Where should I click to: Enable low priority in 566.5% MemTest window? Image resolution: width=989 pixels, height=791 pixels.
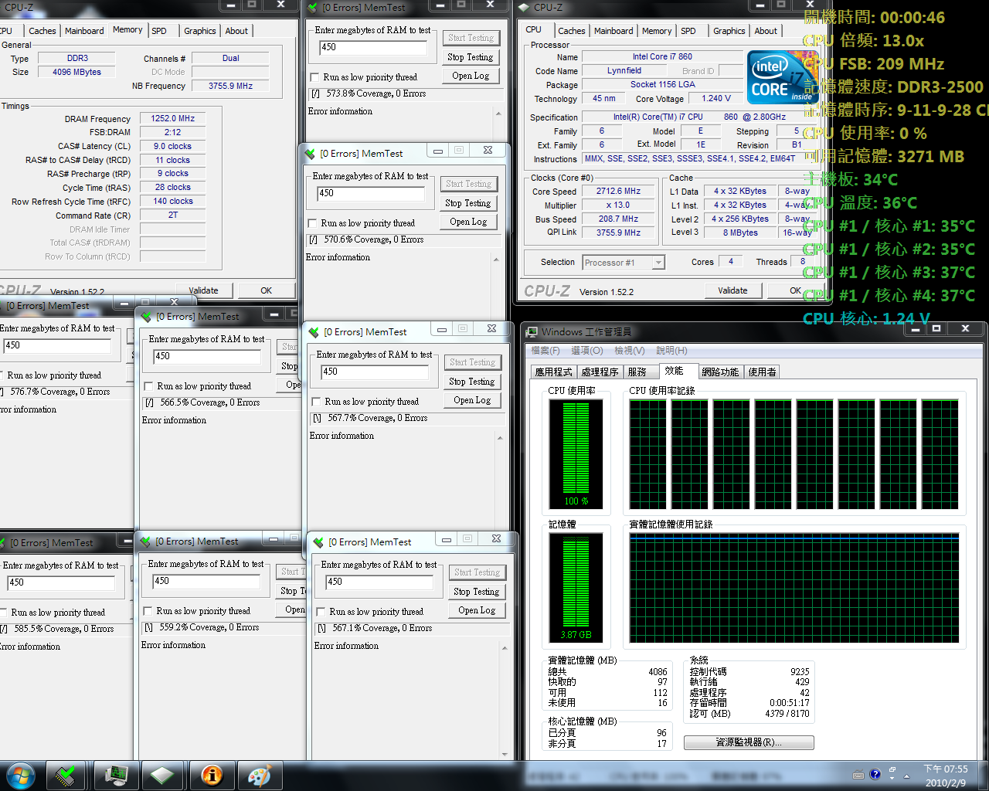click(x=148, y=386)
